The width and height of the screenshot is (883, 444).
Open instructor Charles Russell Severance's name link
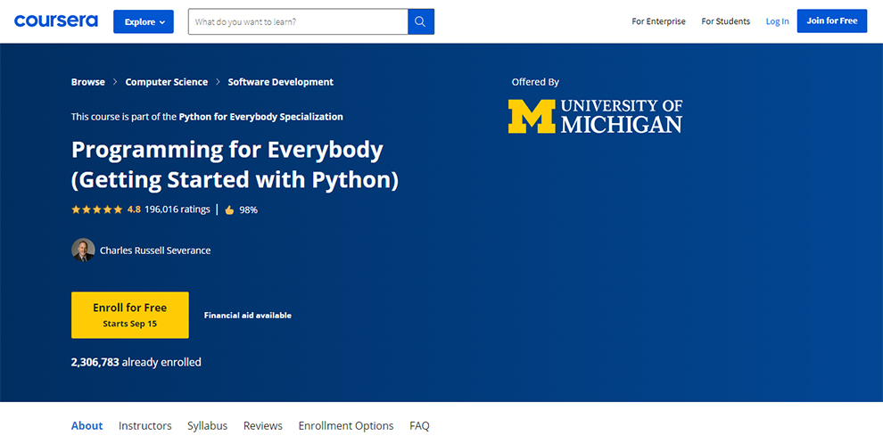155,251
